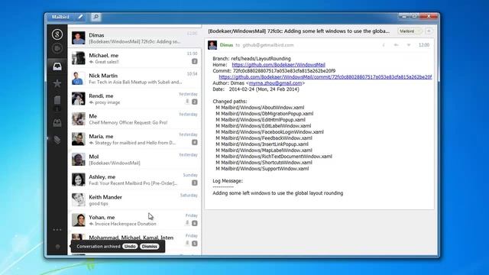Image resolution: width=489 pixels, height=275 pixels.
Task: Click the myrna.zhou@gmail.com email link
Action: point(275,83)
